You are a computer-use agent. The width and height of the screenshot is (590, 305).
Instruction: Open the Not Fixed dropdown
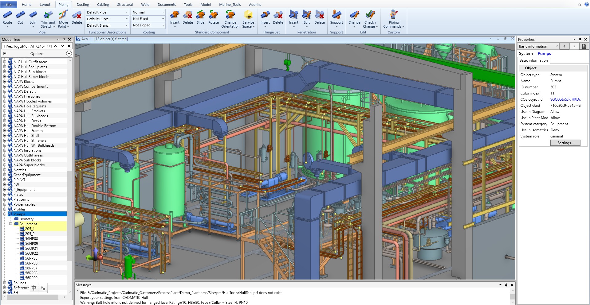point(163,19)
